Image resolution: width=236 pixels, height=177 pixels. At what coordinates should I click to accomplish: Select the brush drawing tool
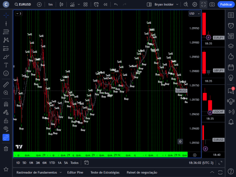[x=6, y=57]
